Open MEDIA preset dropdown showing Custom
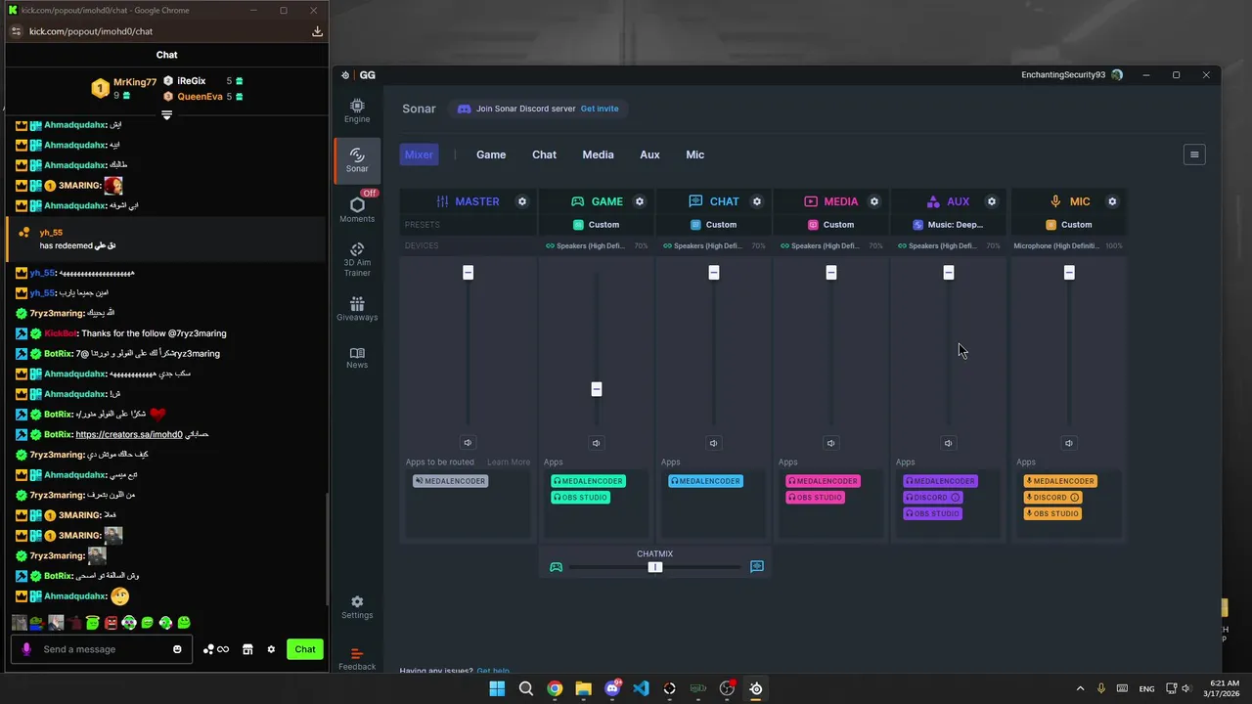This screenshot has width=1252, height=704. [x=831, y=225]
